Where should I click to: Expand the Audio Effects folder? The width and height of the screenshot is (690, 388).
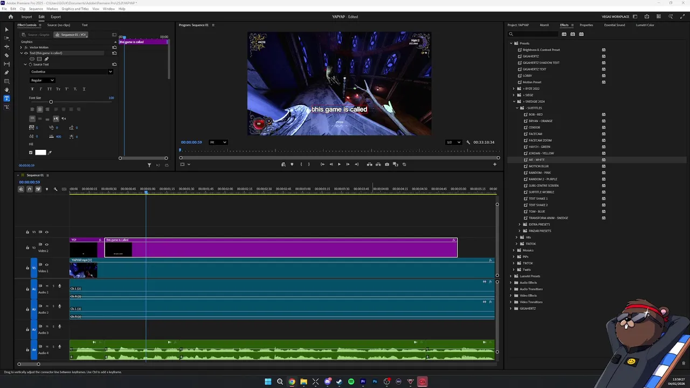click(510, 282)
